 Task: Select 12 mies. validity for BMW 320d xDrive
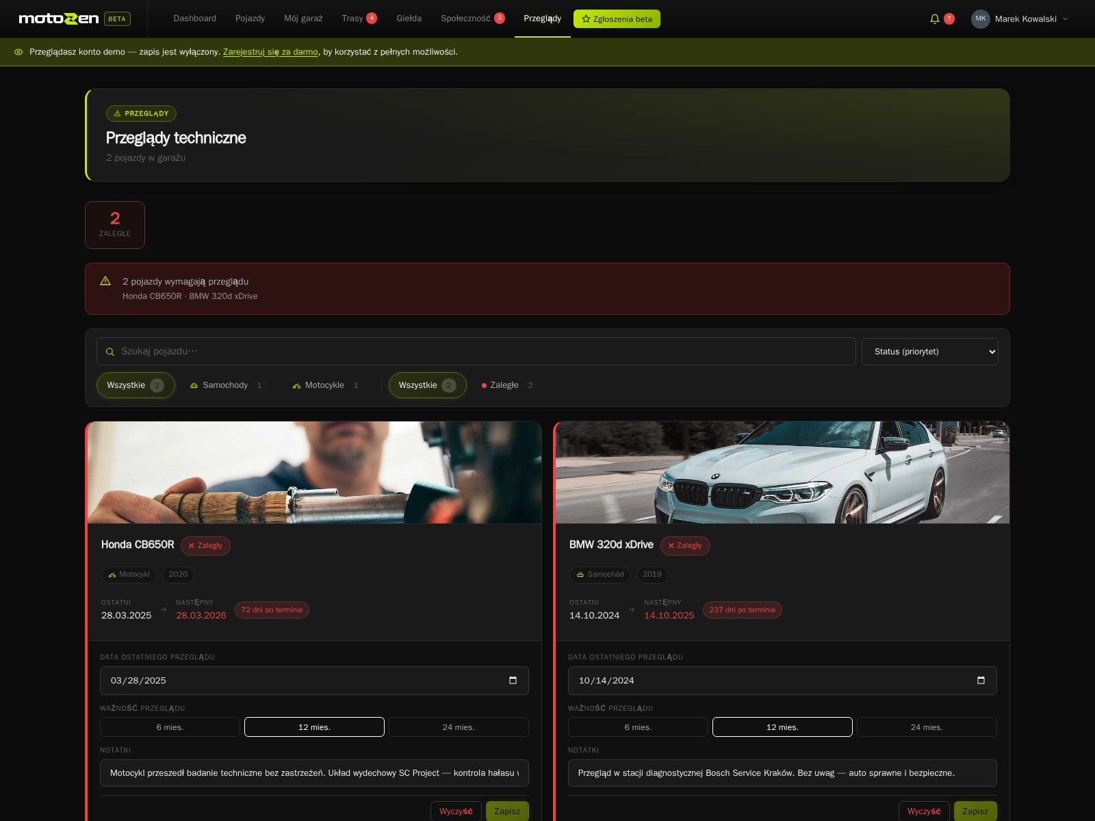(x=782, y=727)
